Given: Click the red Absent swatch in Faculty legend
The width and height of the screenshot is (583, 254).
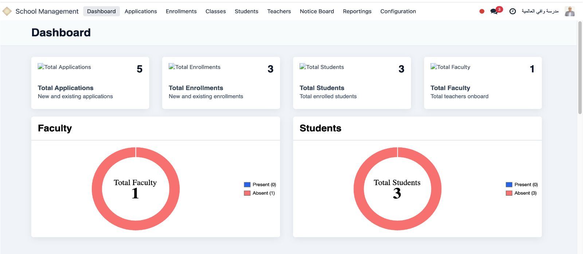Looking at the screenshot, I should pos(247,193).
